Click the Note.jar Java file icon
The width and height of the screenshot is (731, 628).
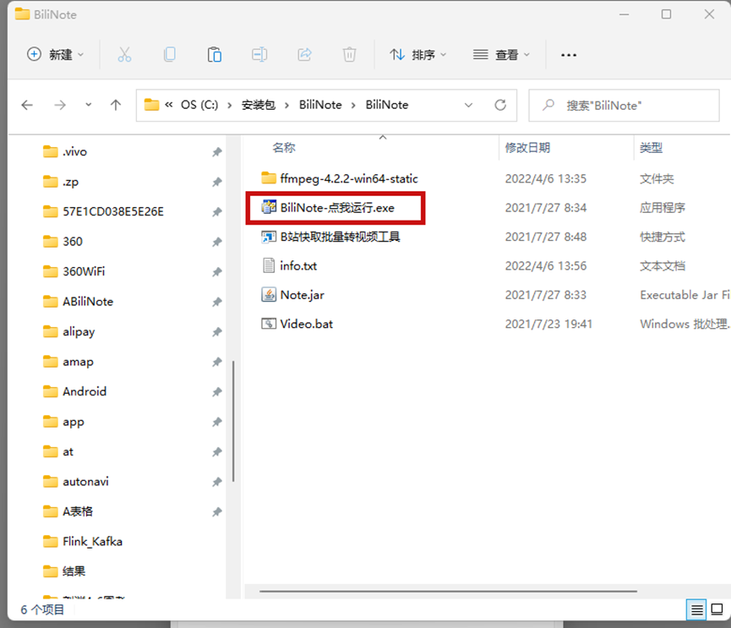point(269,295)
